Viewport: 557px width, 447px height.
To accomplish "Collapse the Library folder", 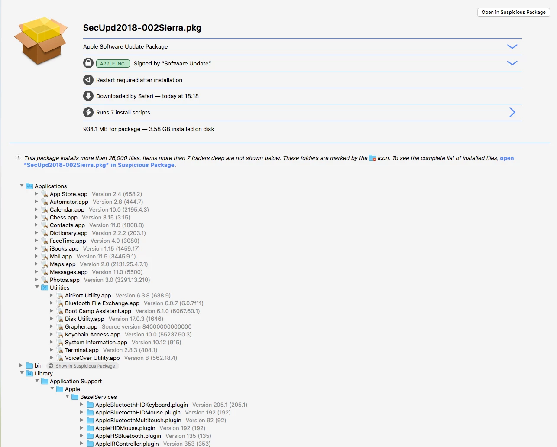I will [22, 373].
